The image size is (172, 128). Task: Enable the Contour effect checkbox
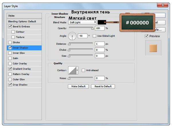click(13, 32)
